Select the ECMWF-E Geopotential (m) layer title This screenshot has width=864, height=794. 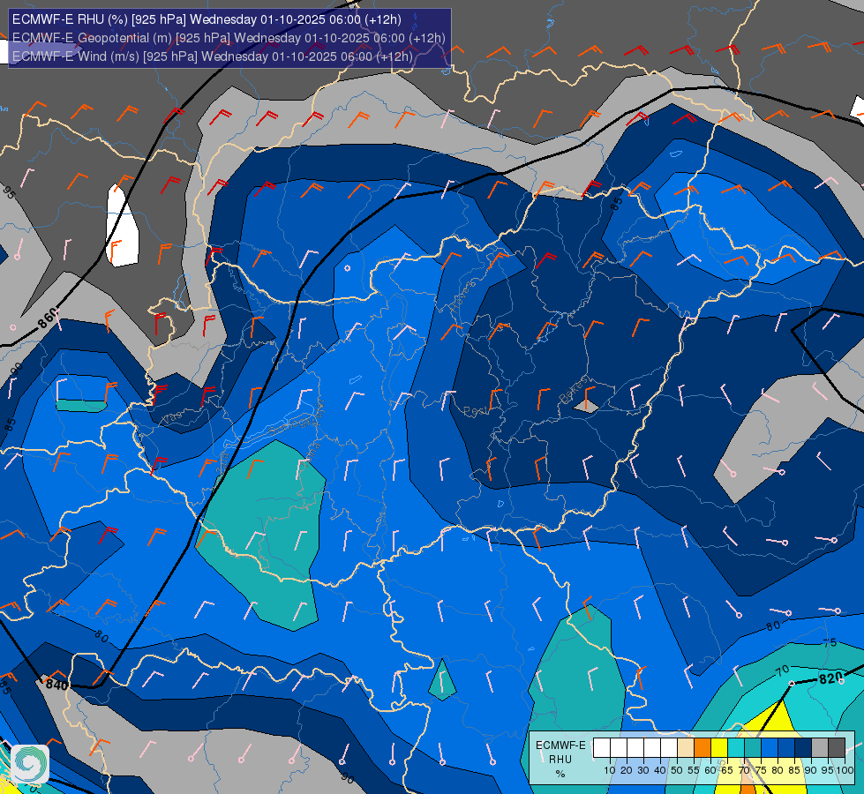[x=229, y=38]
